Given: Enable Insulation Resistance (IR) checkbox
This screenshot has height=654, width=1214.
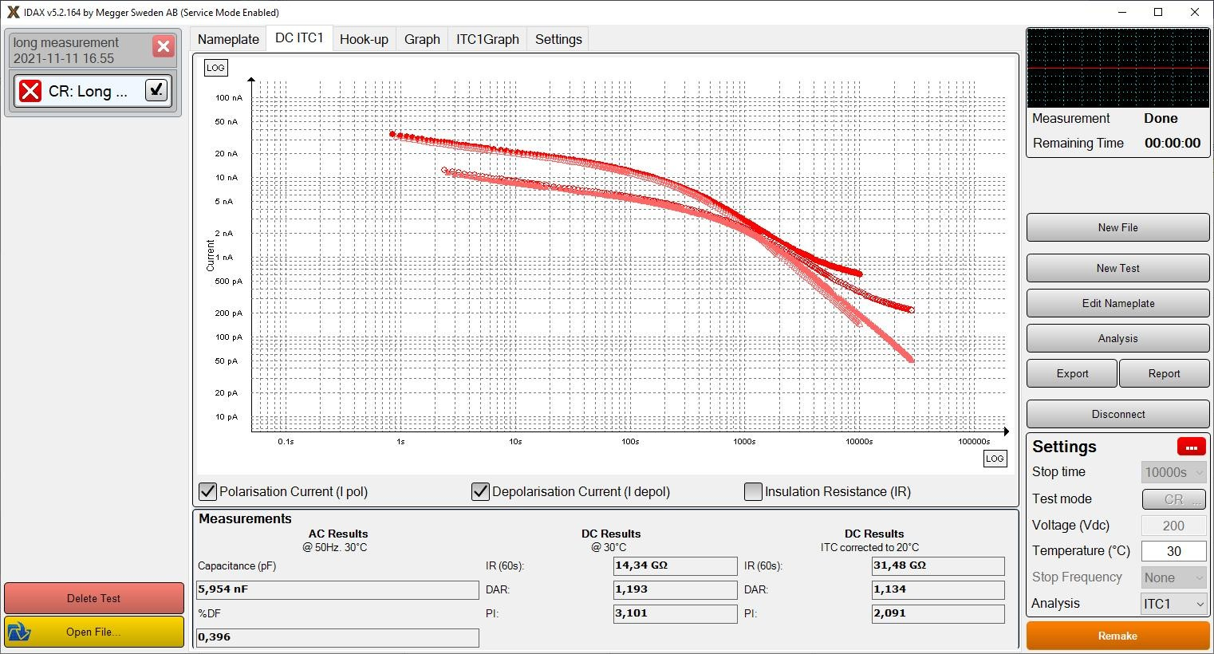Looking at the screenshot, I should pos(753,491).
